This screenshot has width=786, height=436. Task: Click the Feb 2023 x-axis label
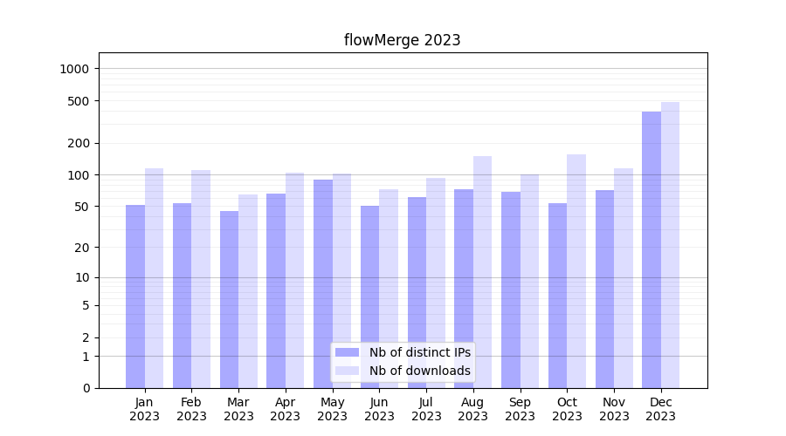point(191,409)
